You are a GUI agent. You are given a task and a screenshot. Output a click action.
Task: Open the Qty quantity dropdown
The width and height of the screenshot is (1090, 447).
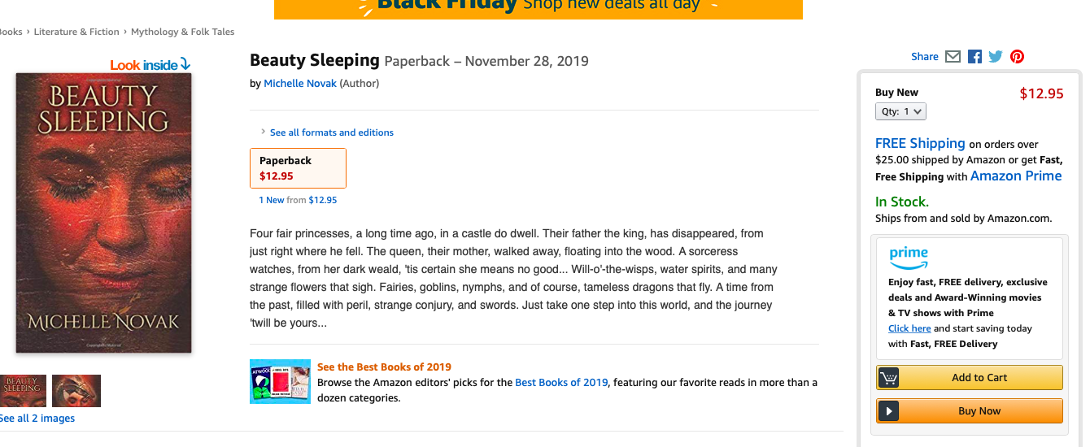click(900, 111)
